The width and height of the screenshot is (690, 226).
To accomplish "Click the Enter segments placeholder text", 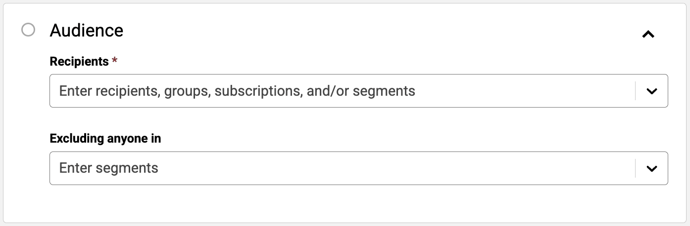I will tap(108, 168).
